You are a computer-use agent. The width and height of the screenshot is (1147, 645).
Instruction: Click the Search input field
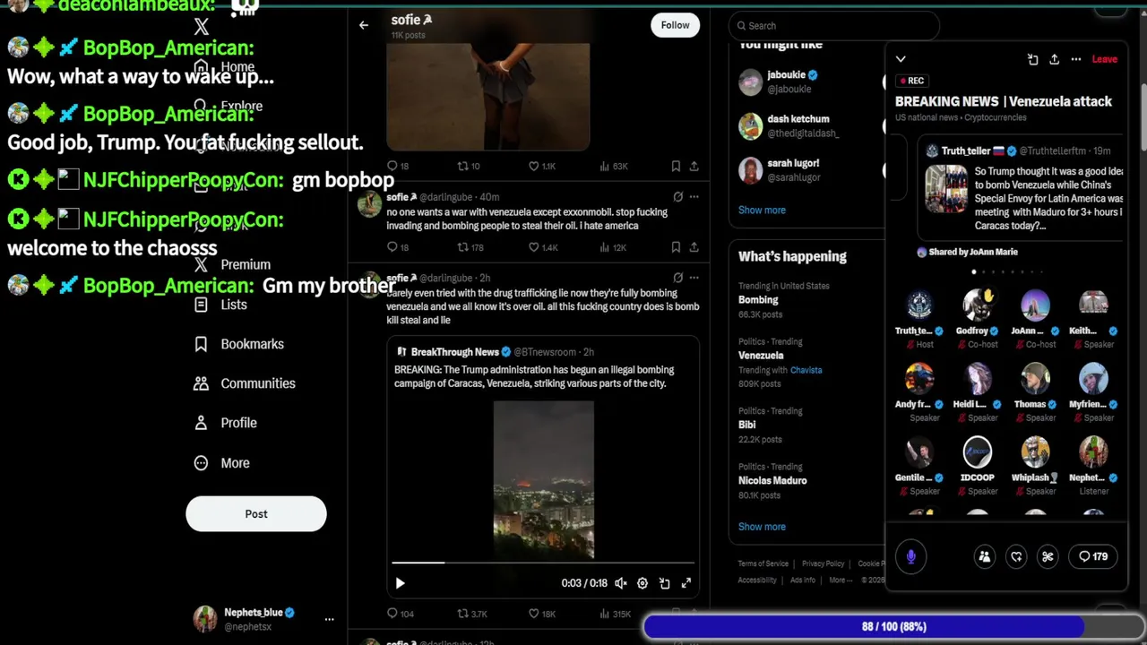(833, 26)
